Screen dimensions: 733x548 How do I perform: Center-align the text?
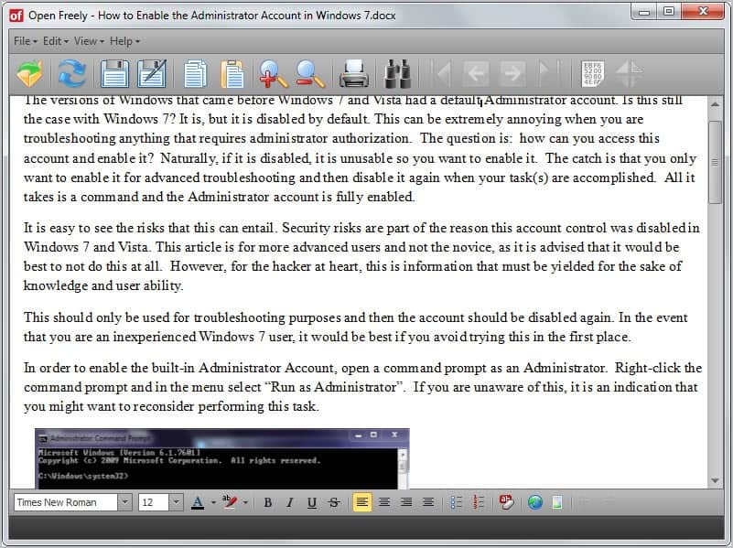pyautogui.click(x=384, y=502)
